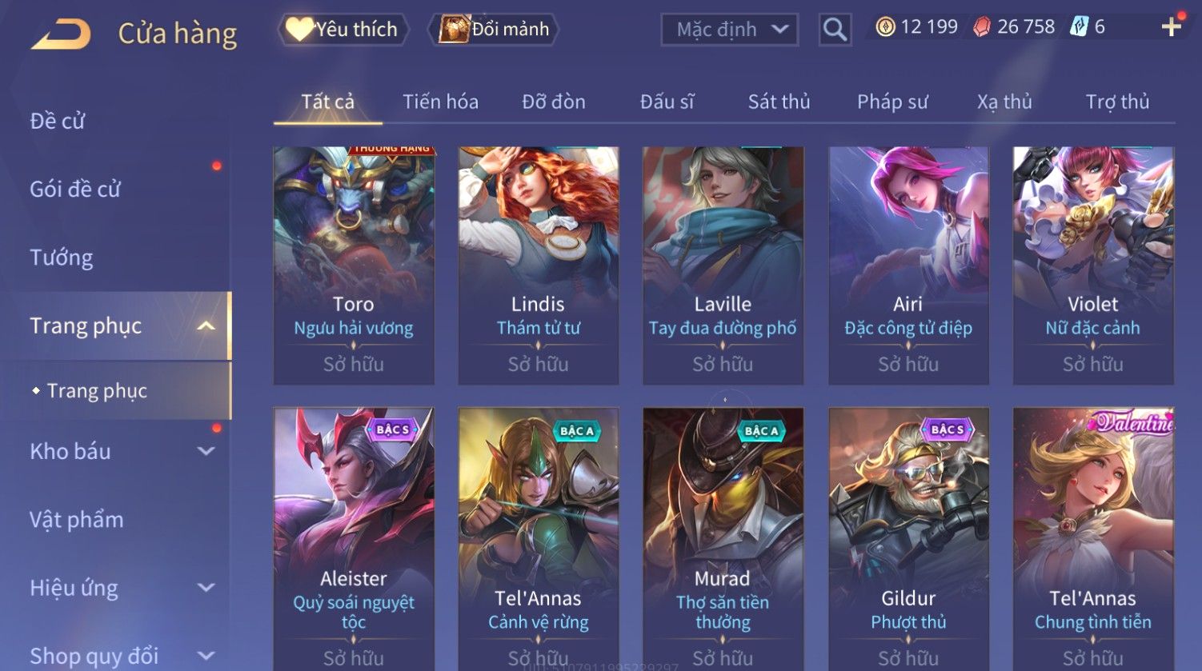Add currency with the plus icon
This screenshot has height=671, width=1202.
(x=1172, y=27)
